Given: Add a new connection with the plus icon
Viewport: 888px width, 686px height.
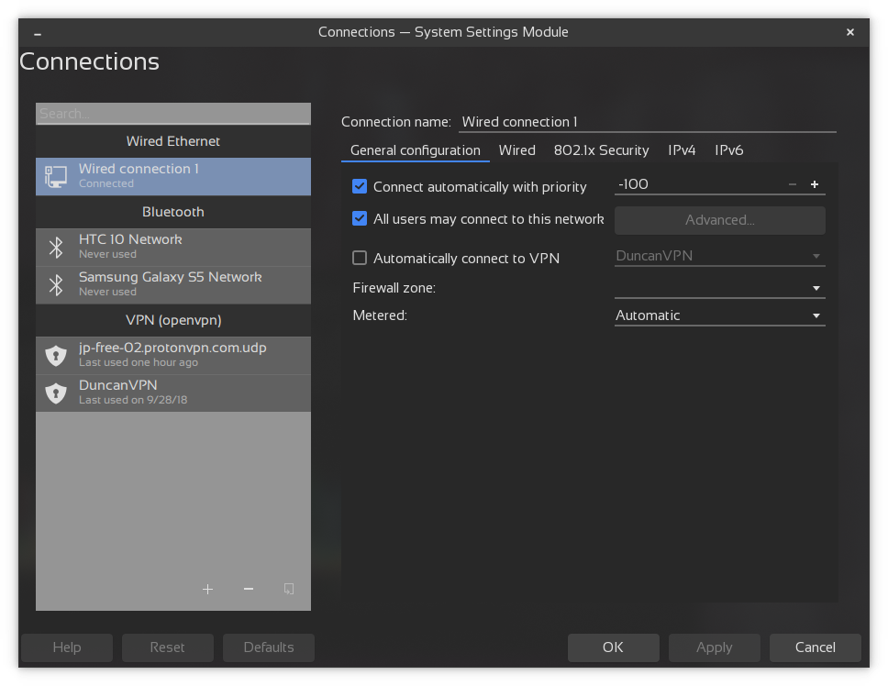Looking at the screenshot, I should [207, 589].
